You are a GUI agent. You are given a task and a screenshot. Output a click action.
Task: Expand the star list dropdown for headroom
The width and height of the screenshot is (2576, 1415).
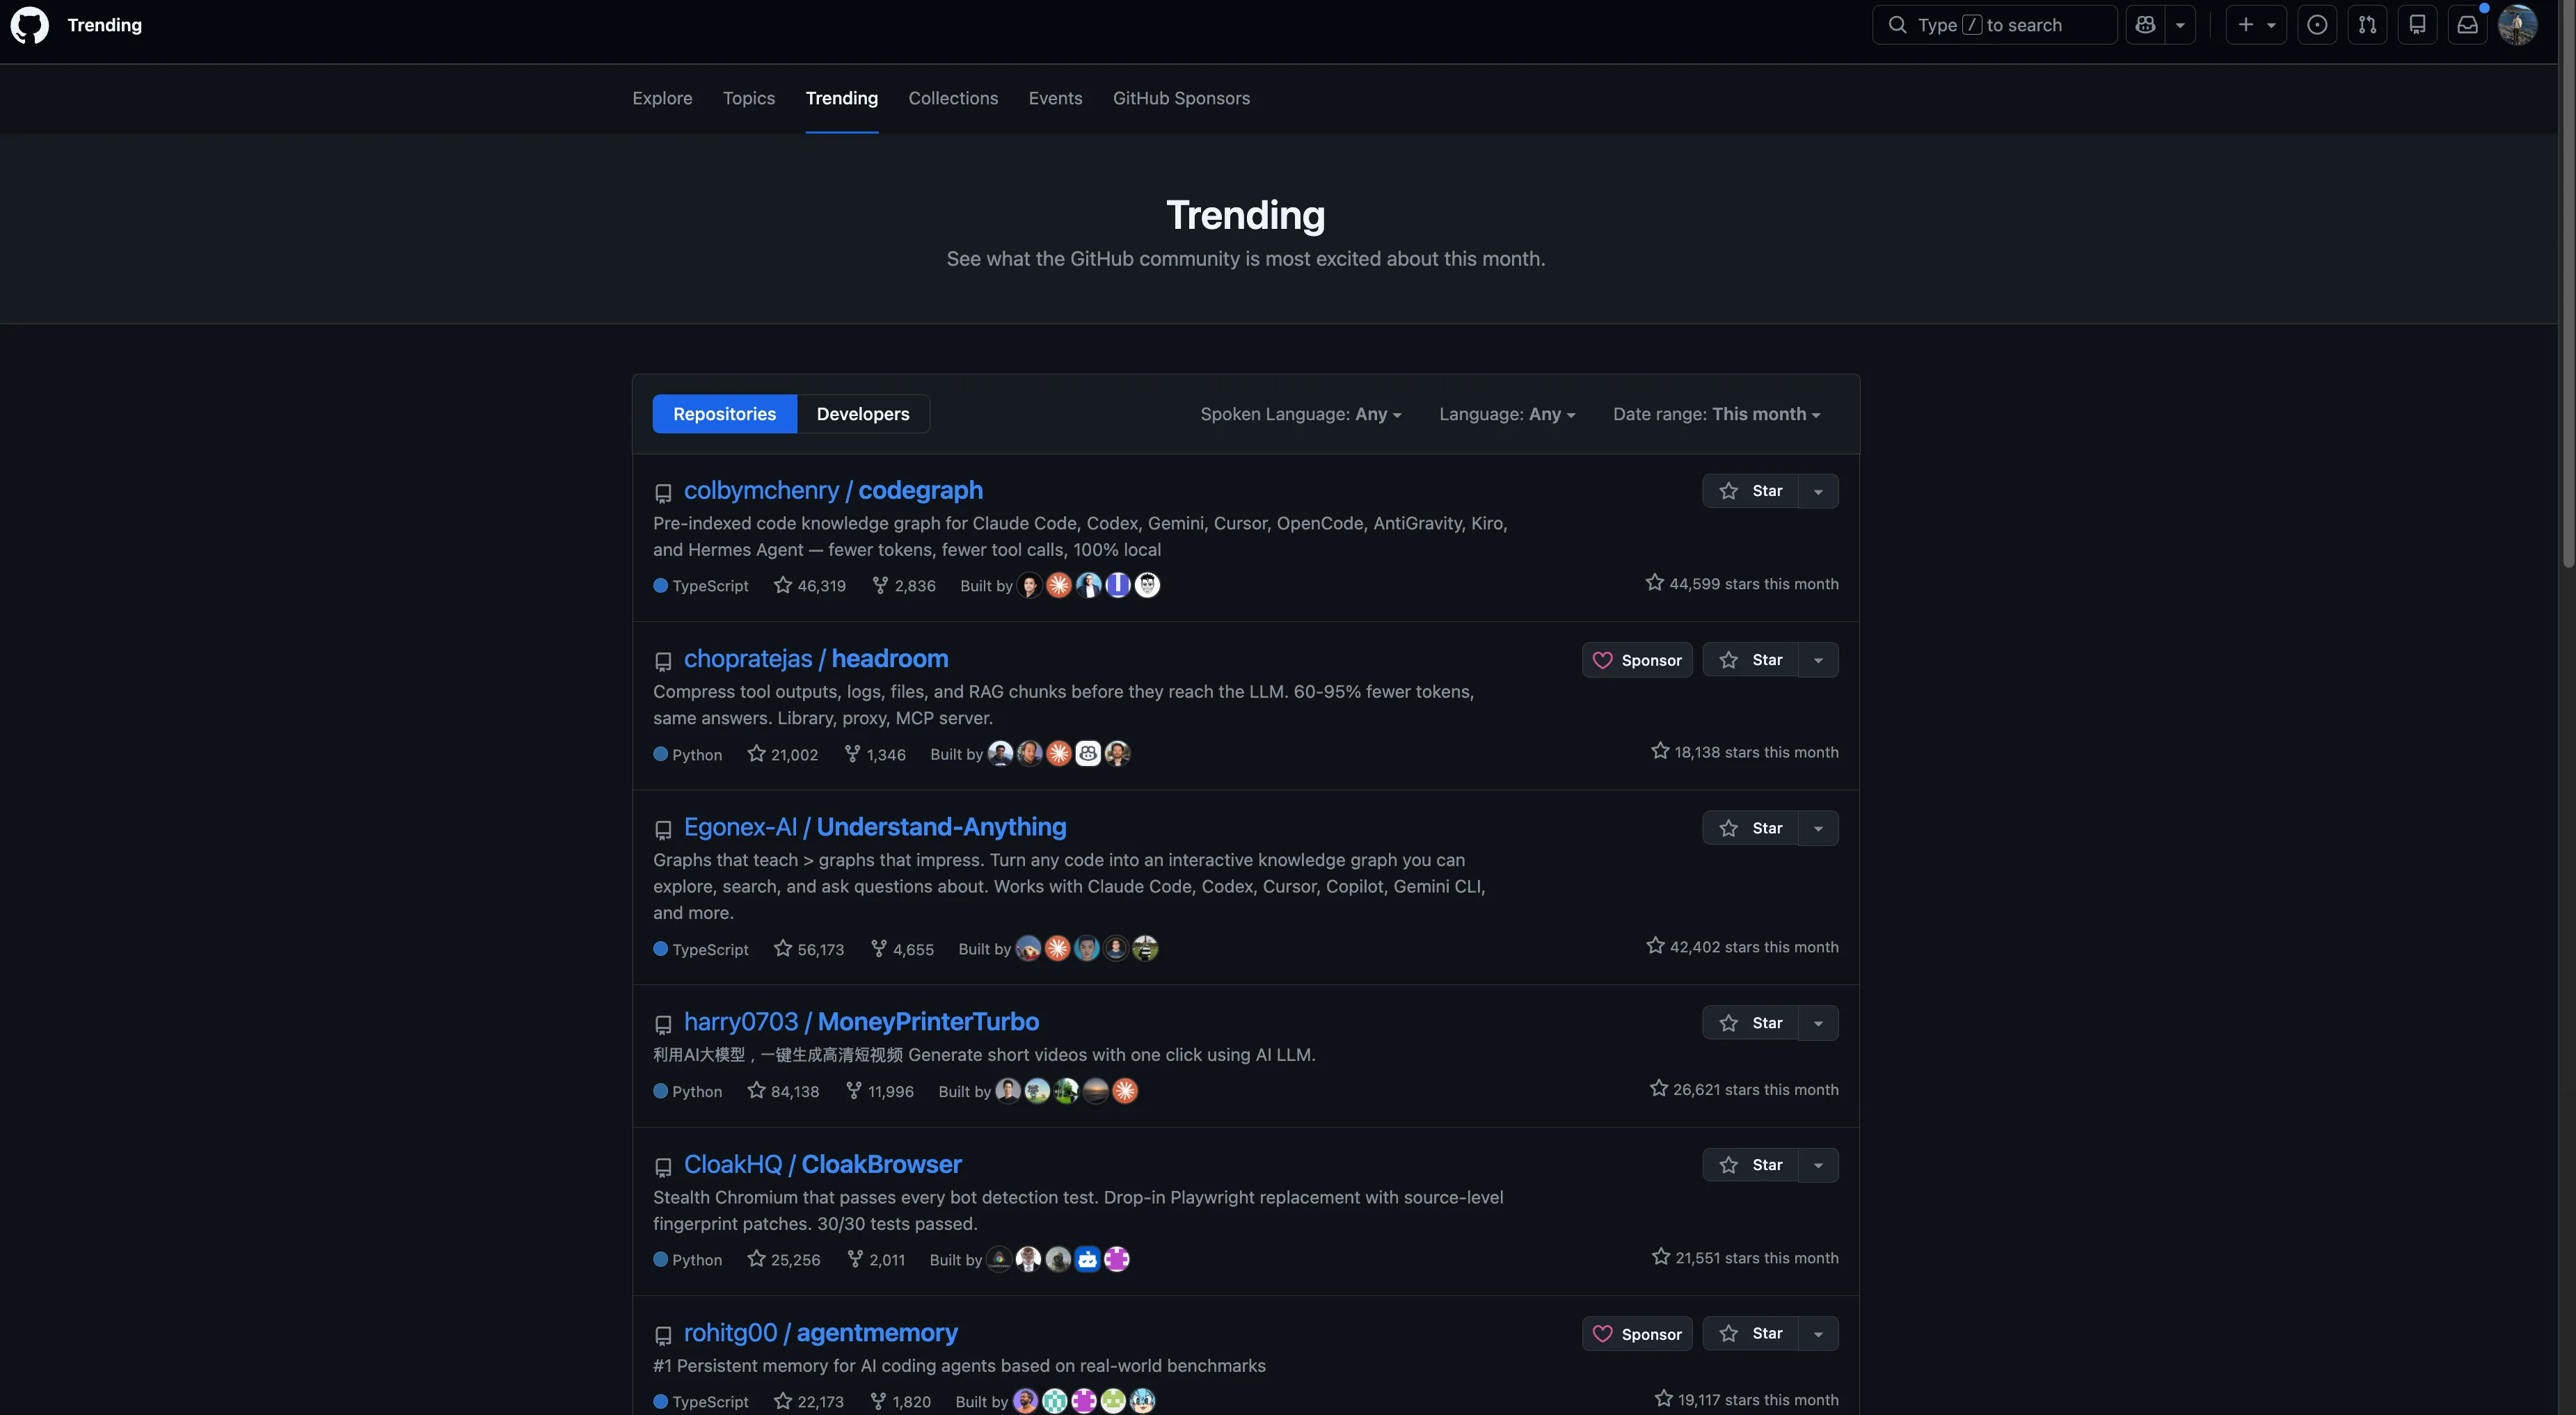click(1818, 660)
